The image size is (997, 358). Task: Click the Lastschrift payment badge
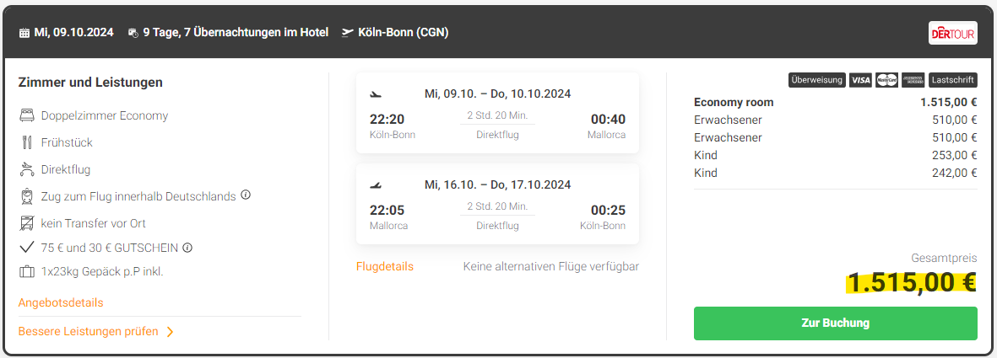pyautogui.click(x=952, y=80)
